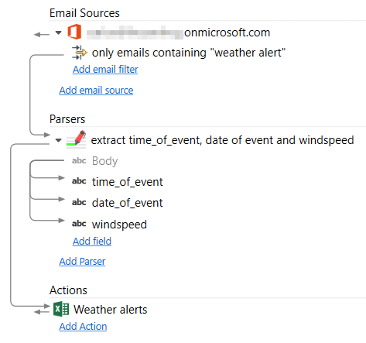366x343 pixels.
Task: Open the Add email filter link
Action: (105, 70)
